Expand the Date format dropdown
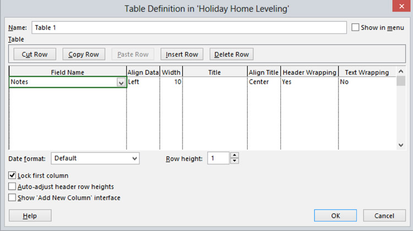Viewport: 413px width, 231px height. (x=134, y=158)
